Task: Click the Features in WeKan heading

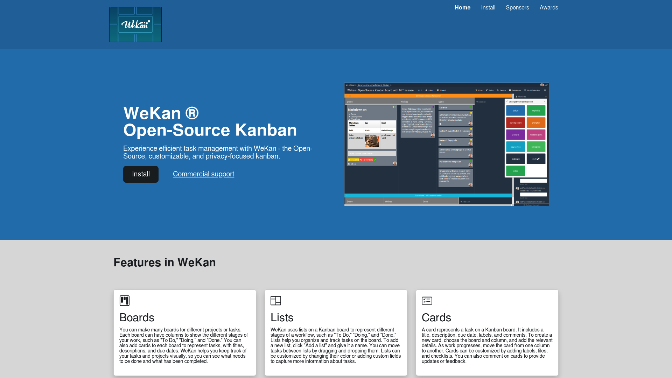Action: coord(164,262)
